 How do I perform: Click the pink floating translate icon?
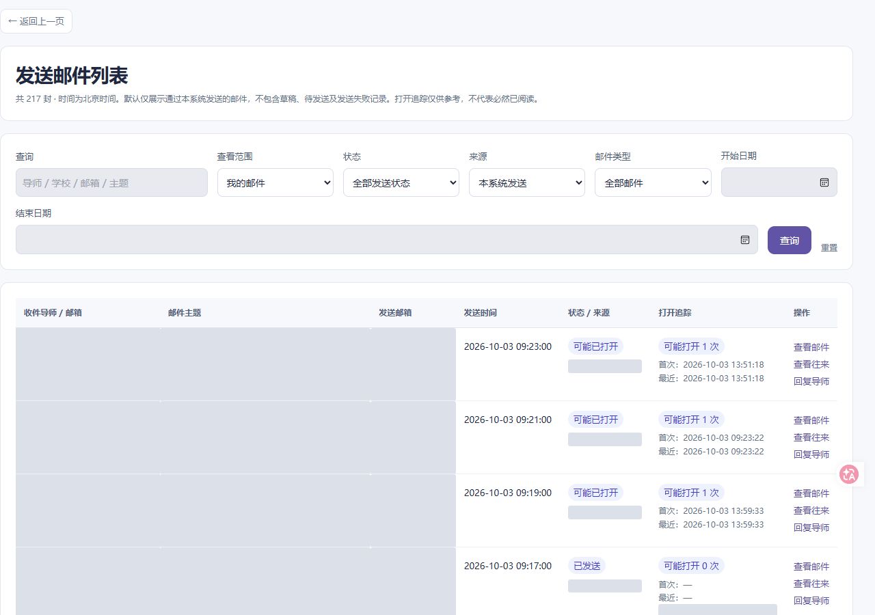(x=850, y=474)
